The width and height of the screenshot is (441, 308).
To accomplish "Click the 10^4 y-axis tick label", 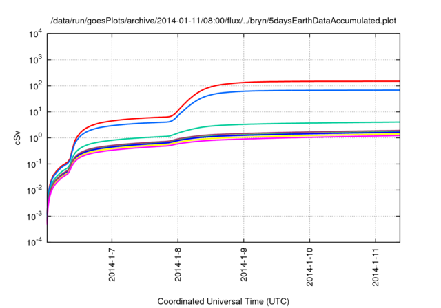I will point(36,34).
